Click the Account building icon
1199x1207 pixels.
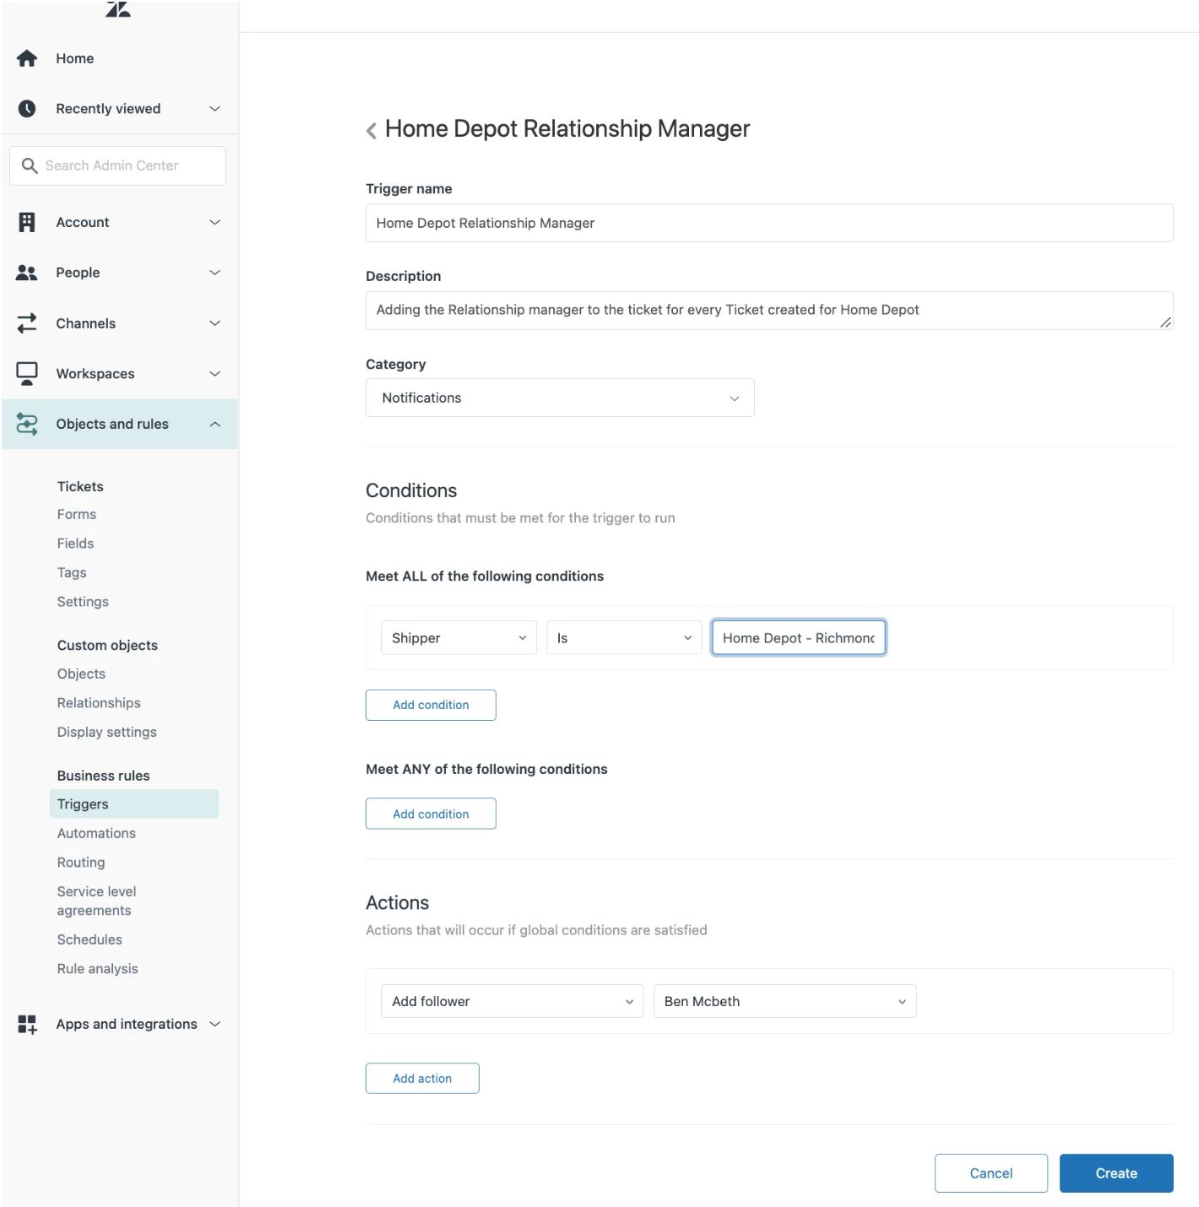(27, 222)
